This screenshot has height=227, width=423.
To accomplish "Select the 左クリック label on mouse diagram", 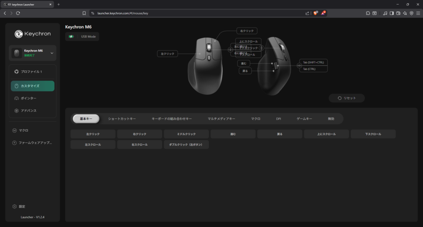I will click(167, 54).
